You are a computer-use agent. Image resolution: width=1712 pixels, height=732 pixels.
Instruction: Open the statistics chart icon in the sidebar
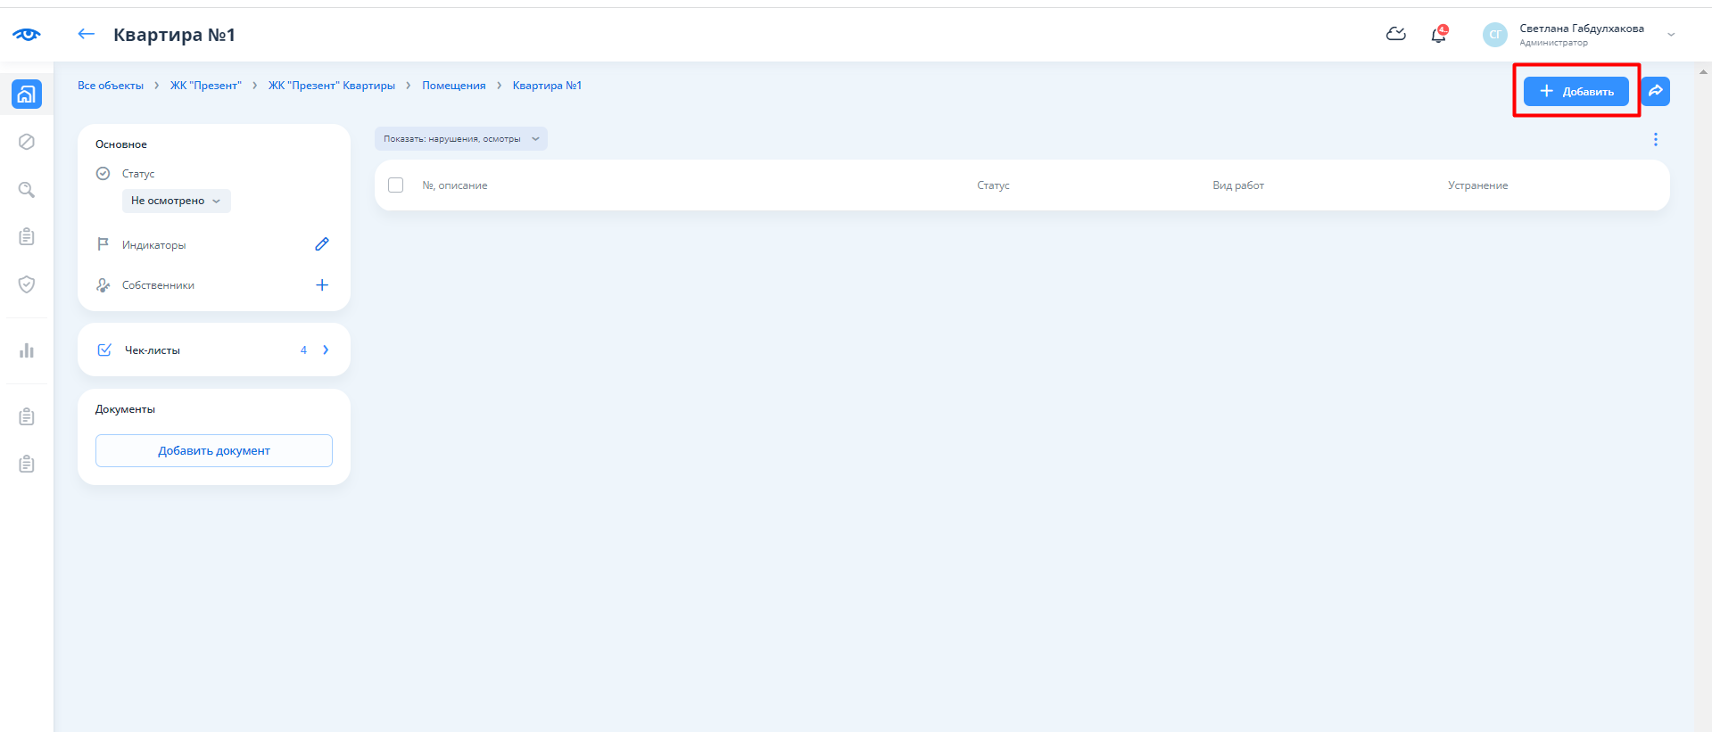click(x=27, y=350)
